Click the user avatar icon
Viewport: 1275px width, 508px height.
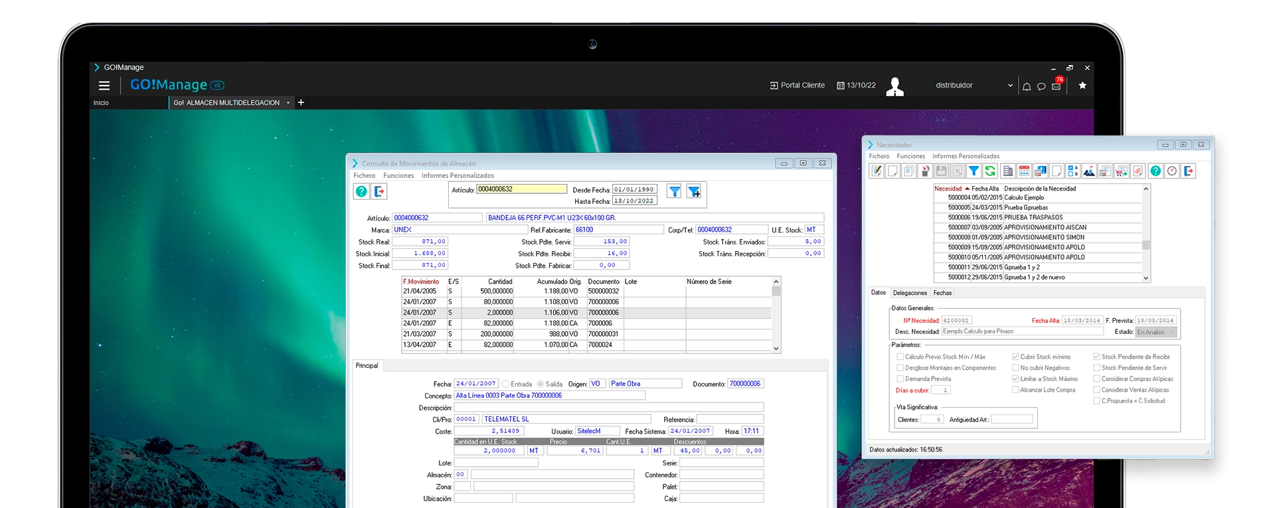pyautogui.click(x=895, y=86)
